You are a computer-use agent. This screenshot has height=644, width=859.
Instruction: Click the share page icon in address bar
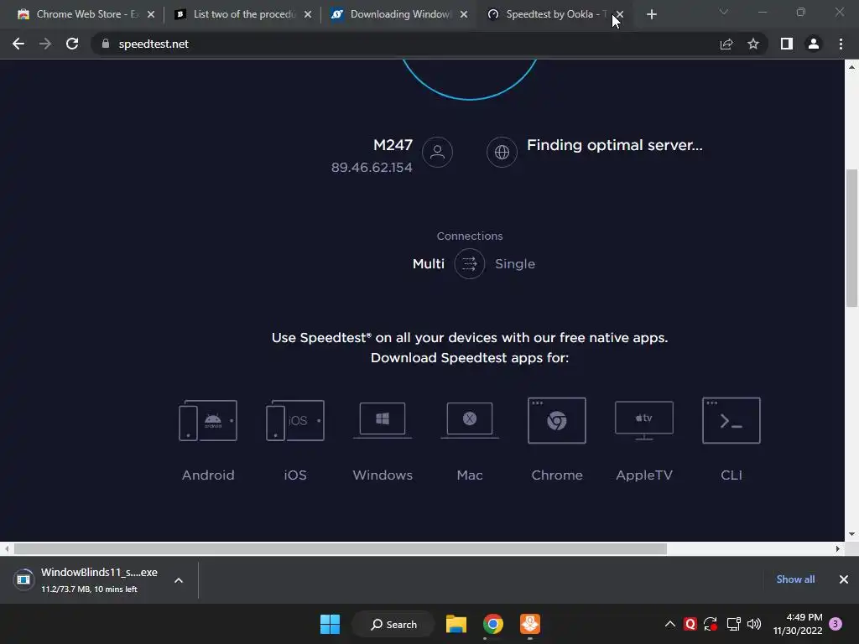(726, 44)
